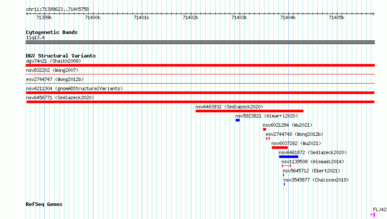Image resolution: width=387 pixels, height=219 pixels.
Task: Open nsv1139508 (Alsmadi2014) label
Action: pyautogui.click(x=313, y=162)
